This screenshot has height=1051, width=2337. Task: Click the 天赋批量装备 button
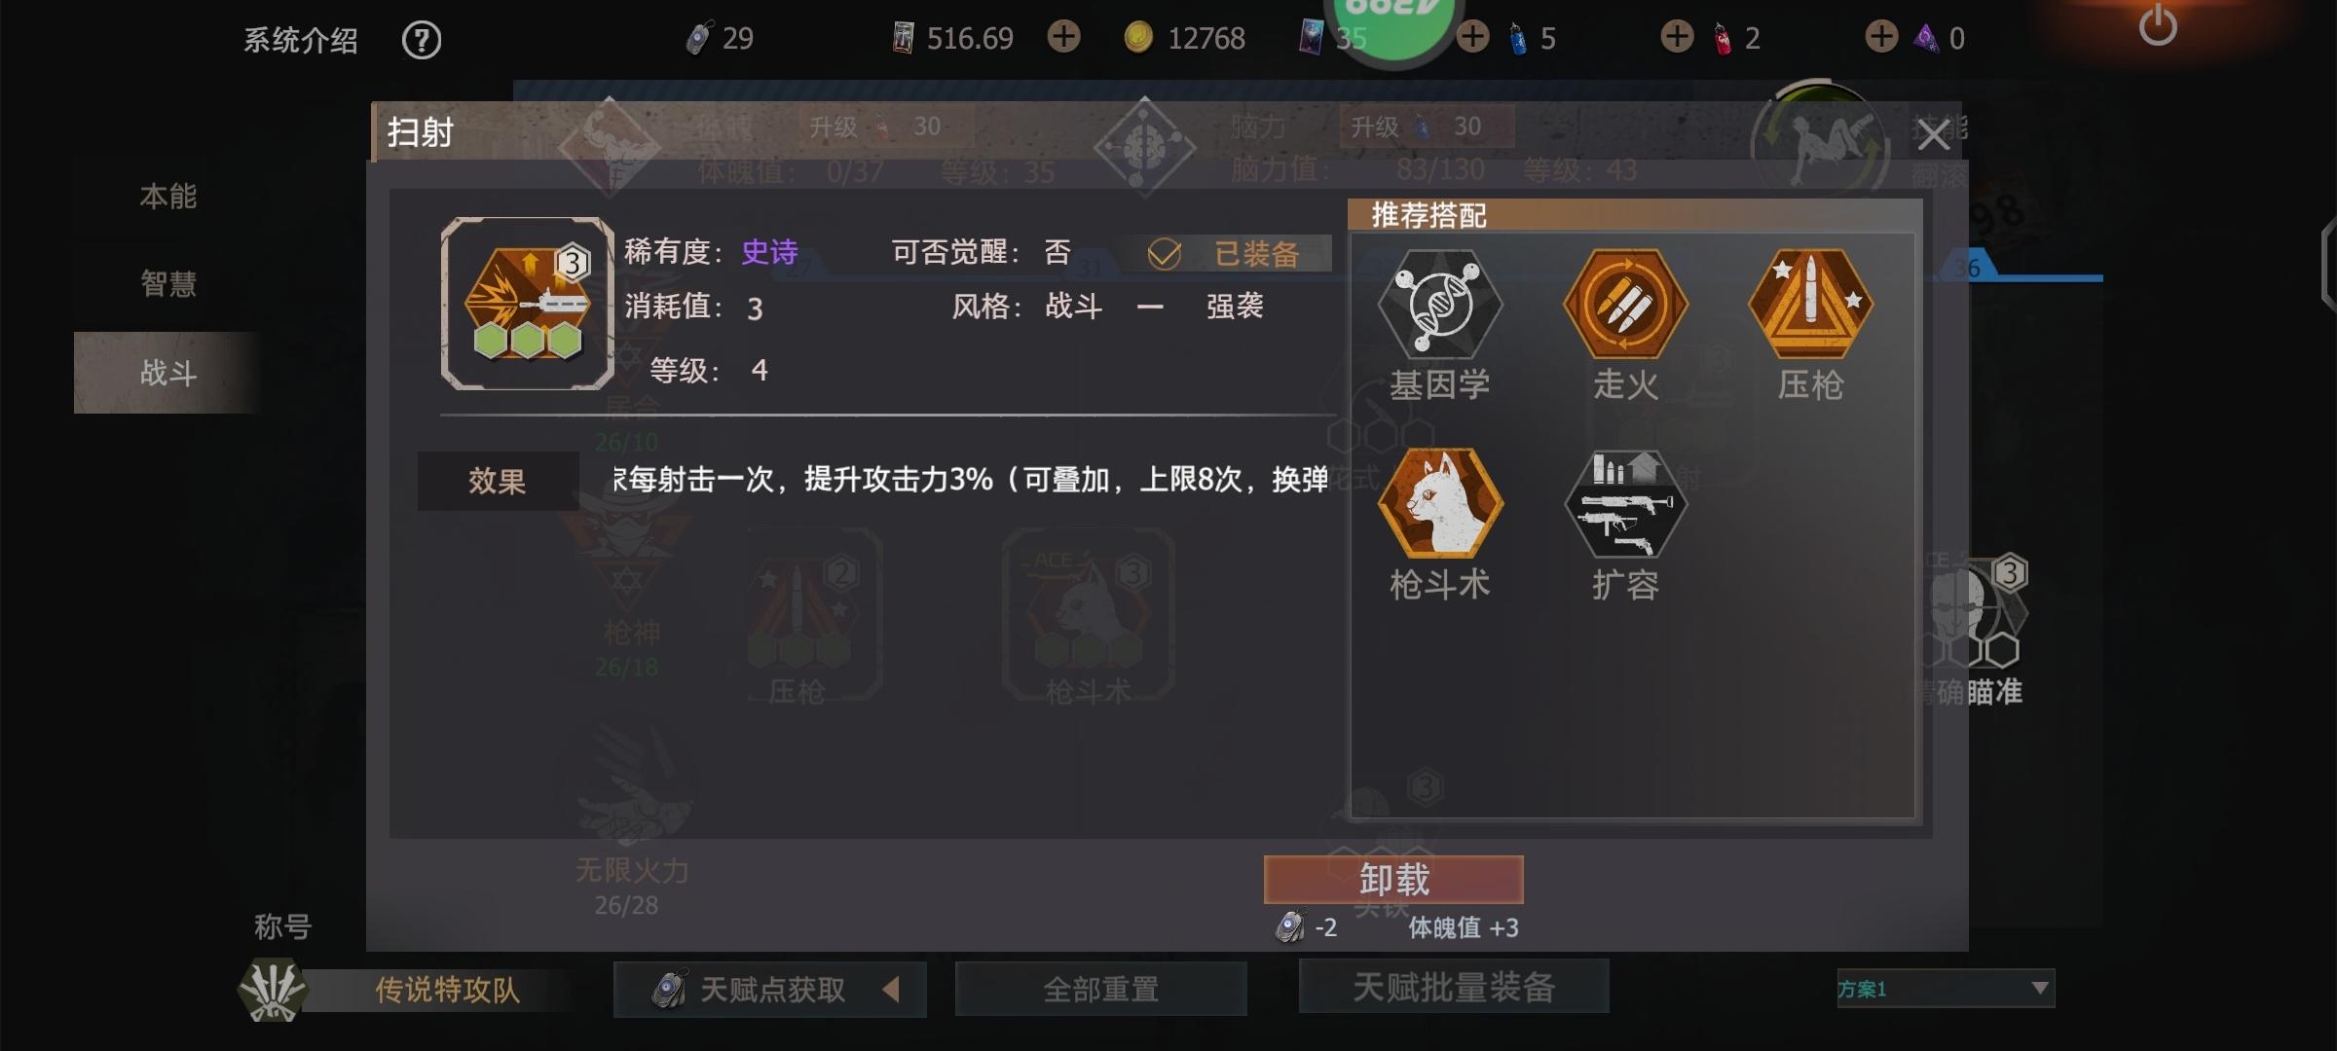(x=1454, y=987)
